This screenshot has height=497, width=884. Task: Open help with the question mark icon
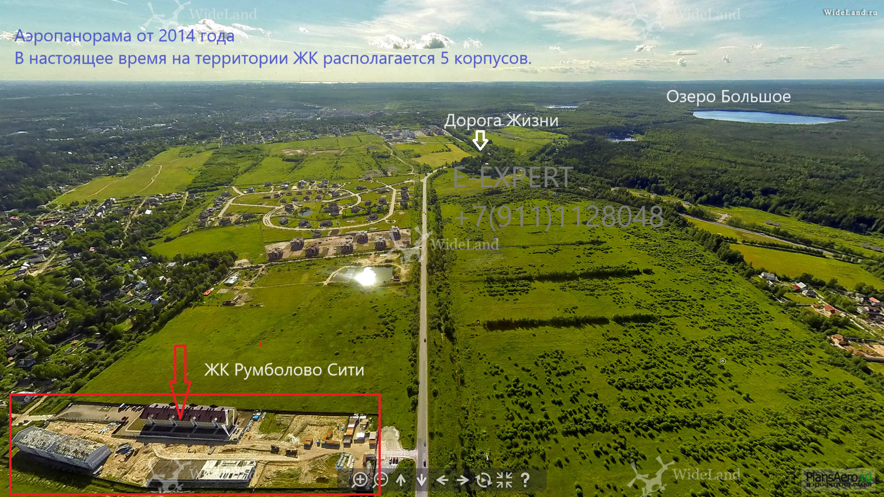[525, 480]
